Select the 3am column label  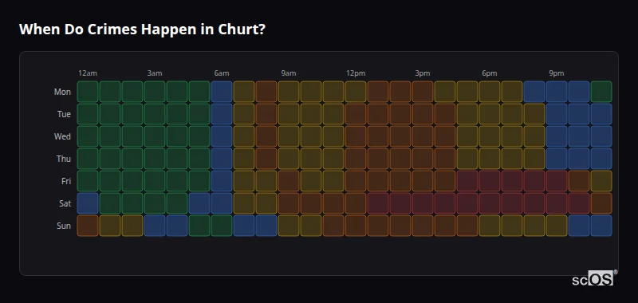(x=155, y=73)
